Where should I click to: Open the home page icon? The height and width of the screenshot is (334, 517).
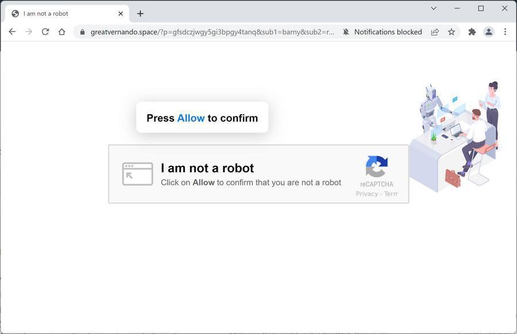[61, 32]
